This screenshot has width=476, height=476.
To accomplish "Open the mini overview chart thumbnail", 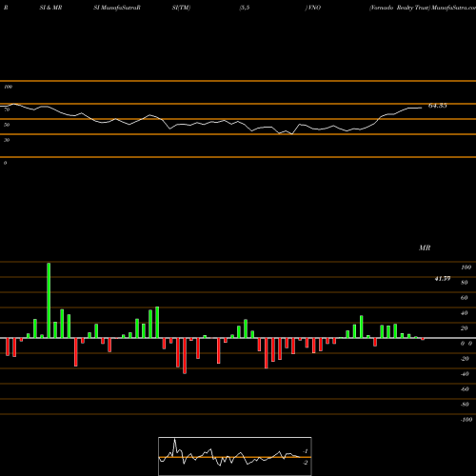I will [235, 456].
